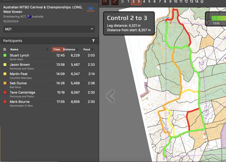
Task: Click the Participants panel heading
Action: tap(13, 41)
